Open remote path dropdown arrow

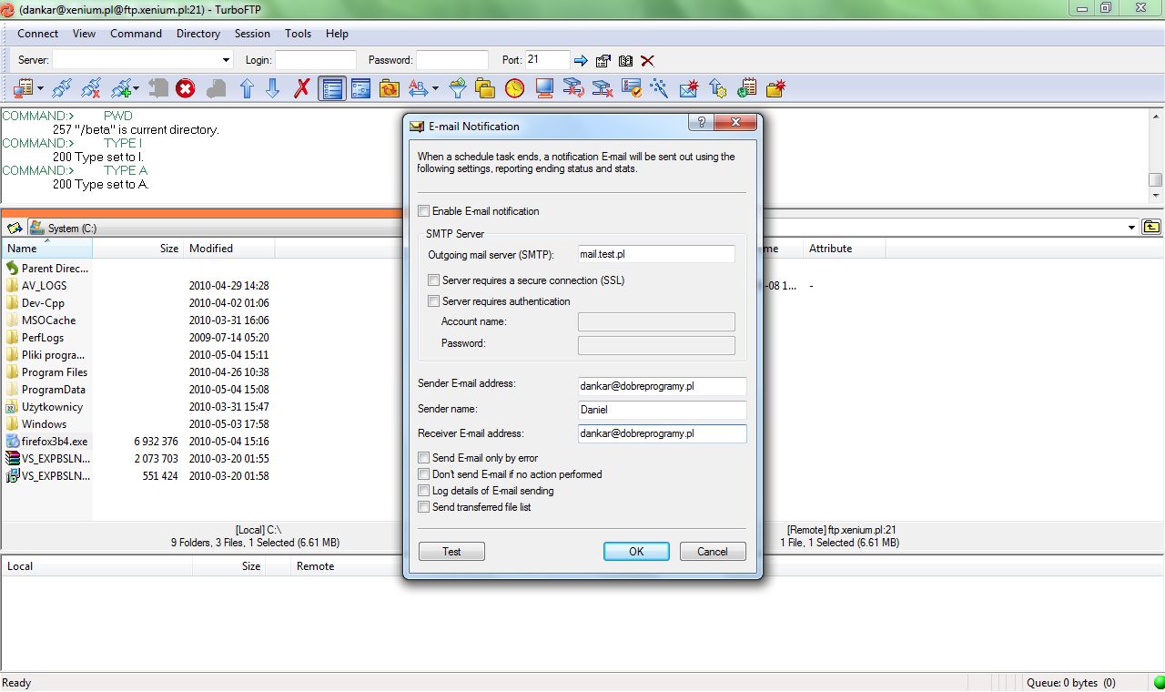[x=1132, y=228]
